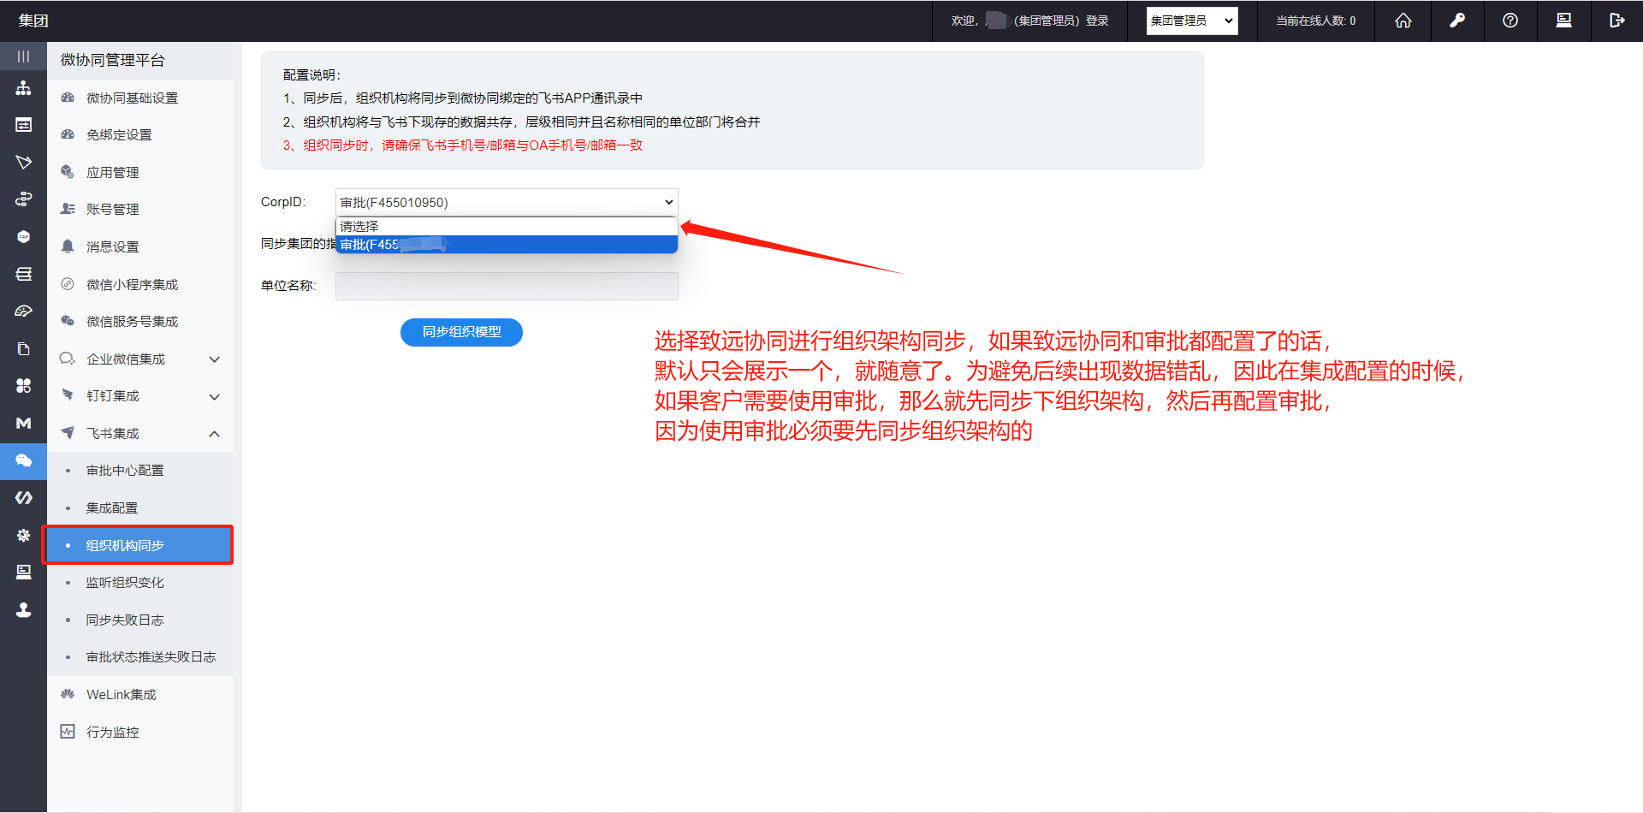
Task: Choose 请选择 option in the CorpID list
Action: point(507,227)
